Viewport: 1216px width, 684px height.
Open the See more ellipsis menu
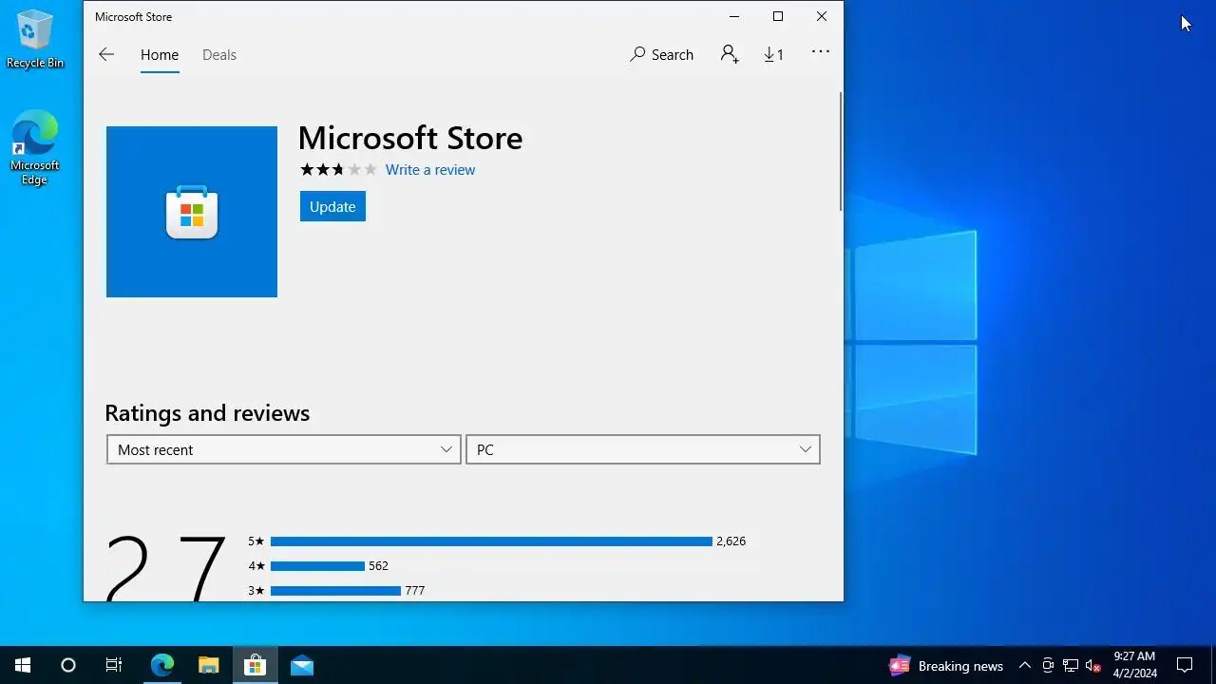[x=820, y=52]
